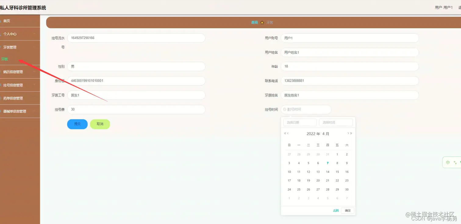Select April 18 in the calendar
This screenshot has height=224, width=461.
coord(299,181)
